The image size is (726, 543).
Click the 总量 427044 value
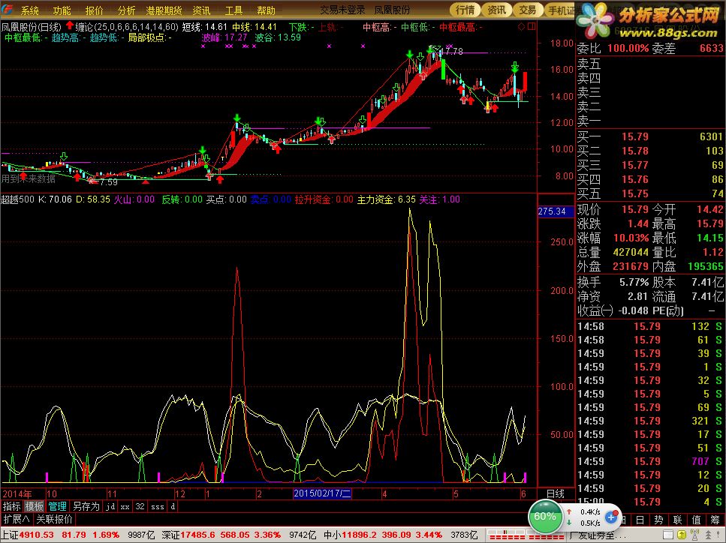coord(631,253)
